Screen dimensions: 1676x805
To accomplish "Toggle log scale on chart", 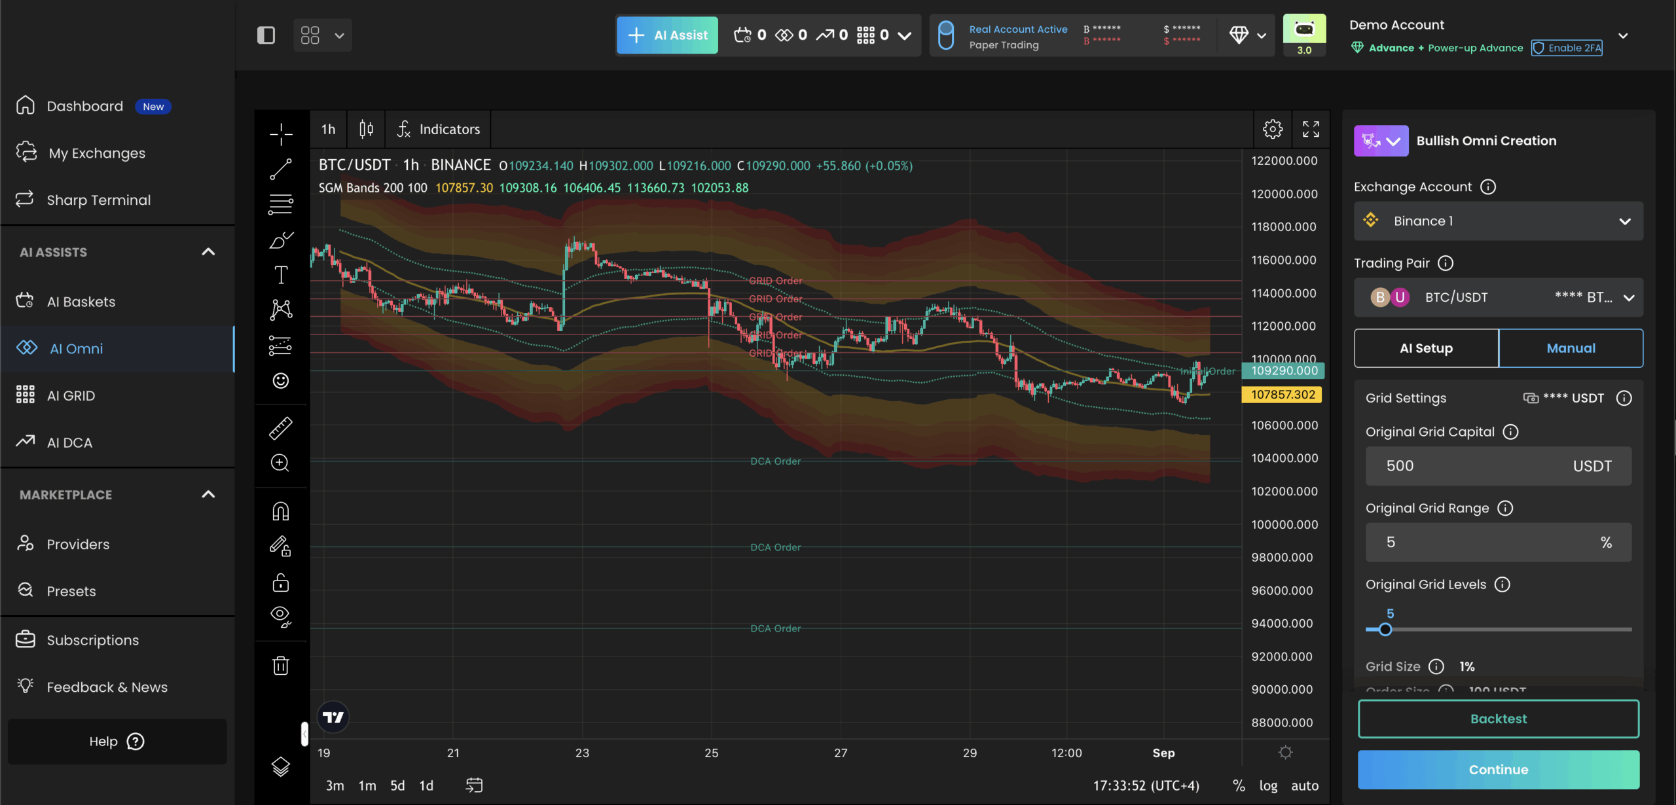I will tap(1268, 785).
